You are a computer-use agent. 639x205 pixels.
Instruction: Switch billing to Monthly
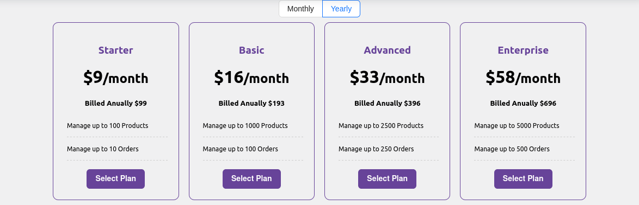(x=300, y=9)
